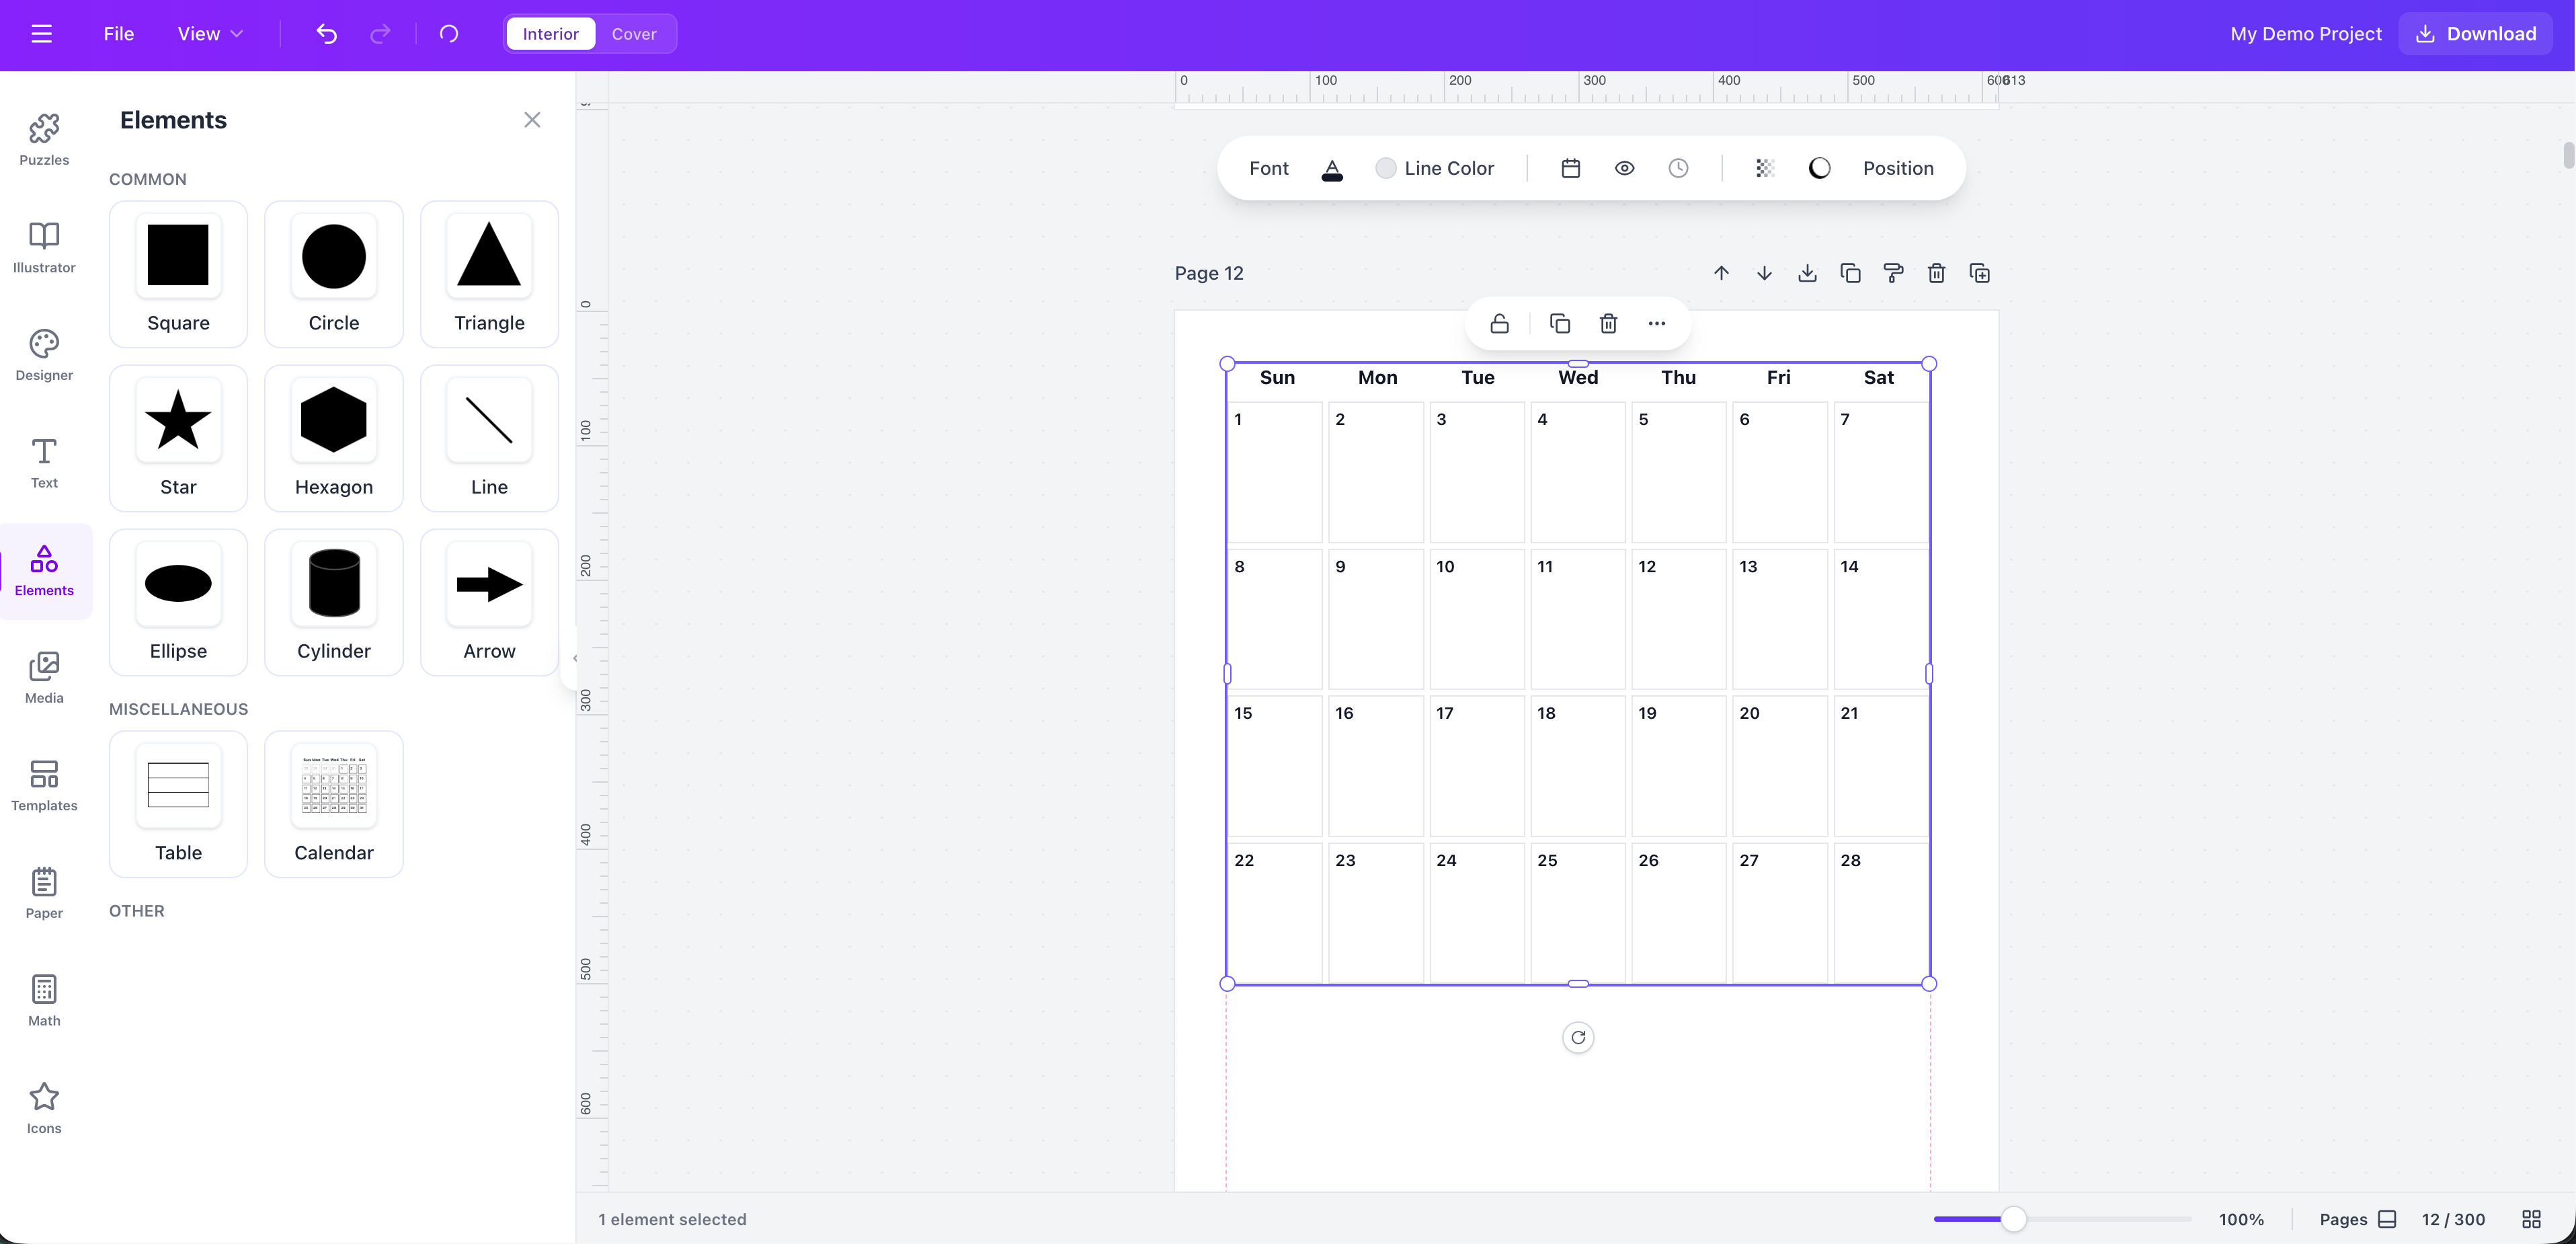Image resolution: width=2576 pixels, height=1244 pixels.
Task: Toggle element preview with the eye icon
Action: [1624, 168]
